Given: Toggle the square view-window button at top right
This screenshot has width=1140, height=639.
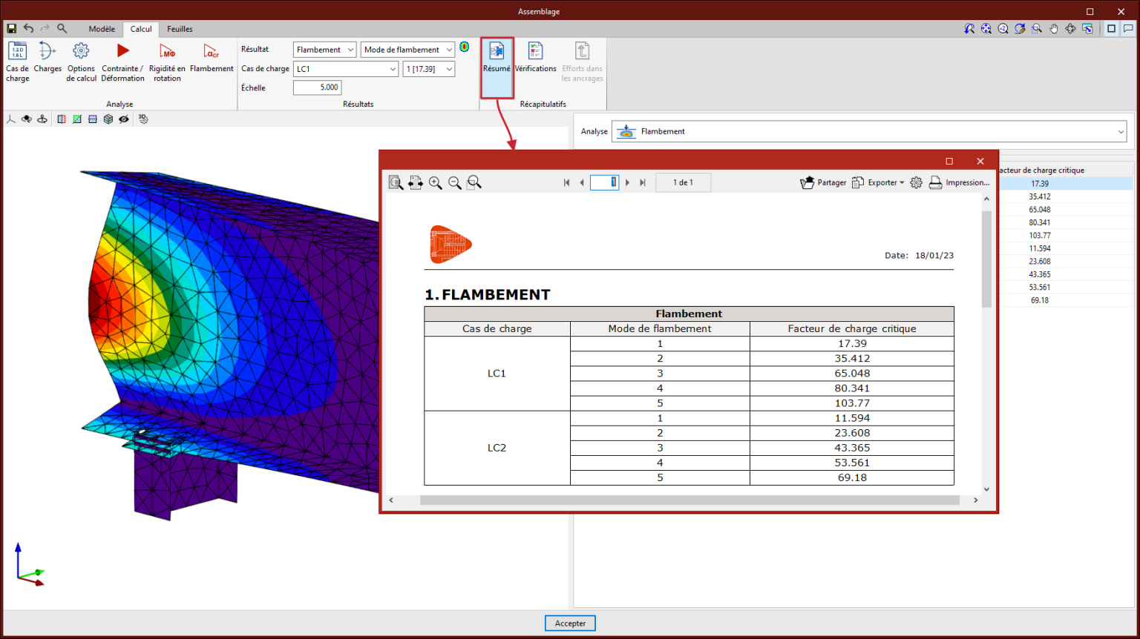Looking at the screenshot, I should pyautogui.click(x=1111, y=29).
